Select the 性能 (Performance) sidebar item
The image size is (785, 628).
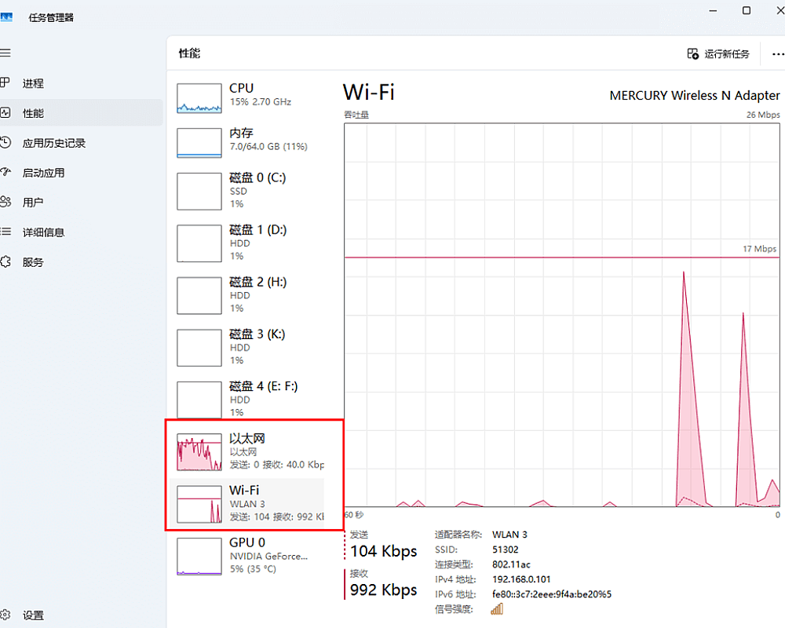(33, 113)
